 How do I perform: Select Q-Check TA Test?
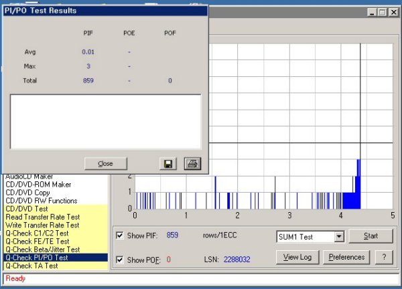pos(56,266)
